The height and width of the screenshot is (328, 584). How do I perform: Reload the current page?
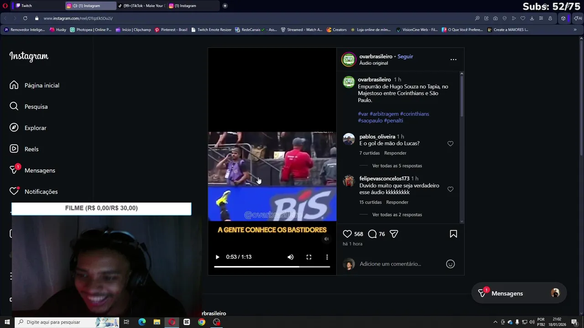point(25,18)
